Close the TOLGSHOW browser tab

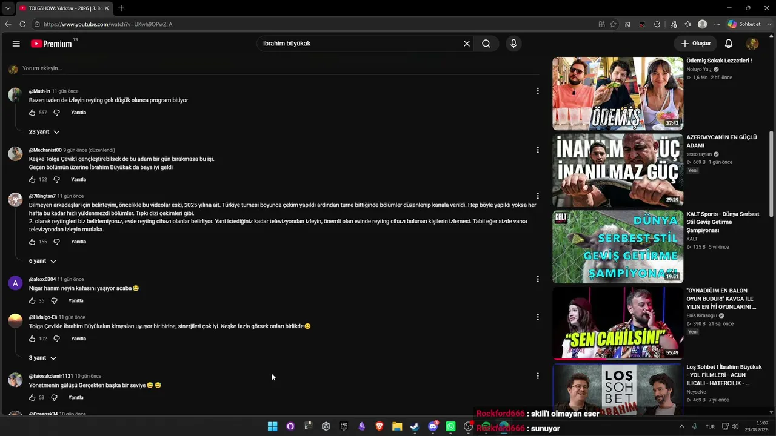(107, 8)
